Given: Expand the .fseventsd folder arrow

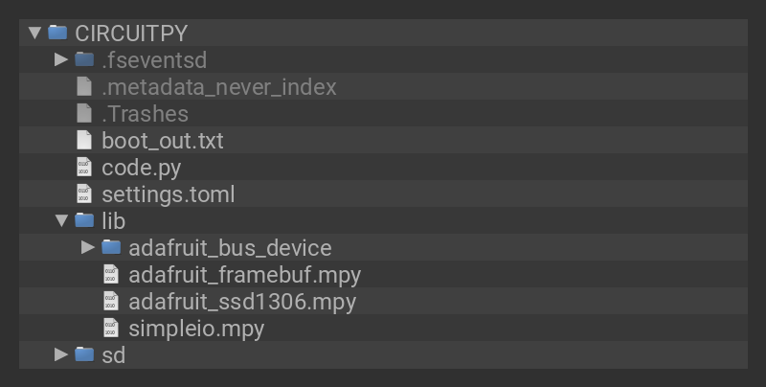Looking at the screenshot, I should (61, 59).
